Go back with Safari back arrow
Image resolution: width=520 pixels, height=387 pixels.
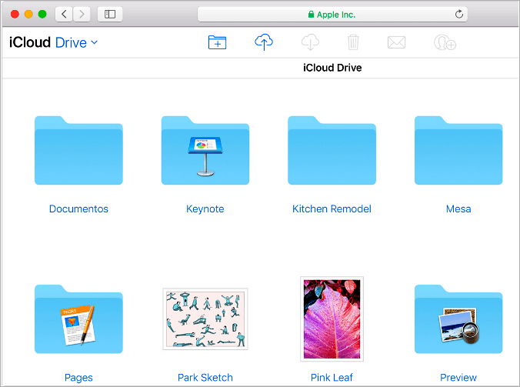[64, 15]
